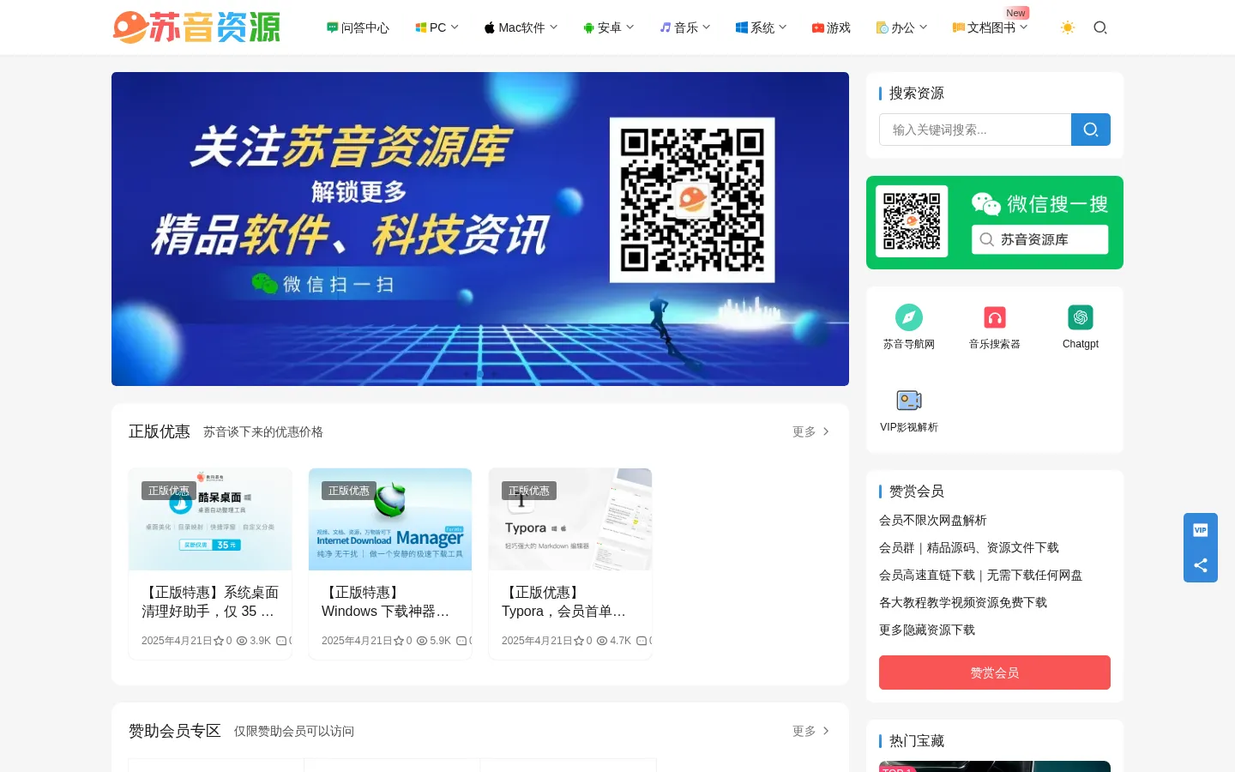Click the 更多隐藏资源下载 text
Image resolution: width=1235 pixels, height=772 pixels.
(927, 630)
